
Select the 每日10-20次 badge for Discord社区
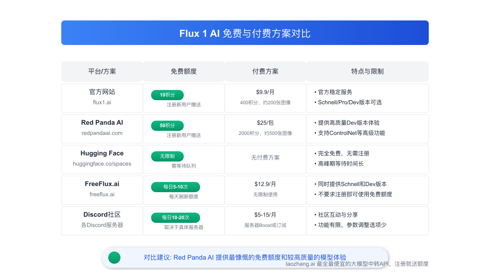(175, 218)
